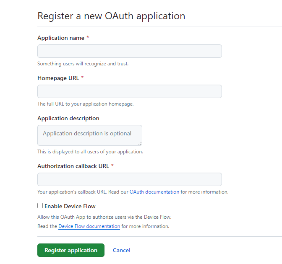The width and height of the screenshot is (282, 264).
Task: Open the Device Flow documentation link
Action: point(89,226)
